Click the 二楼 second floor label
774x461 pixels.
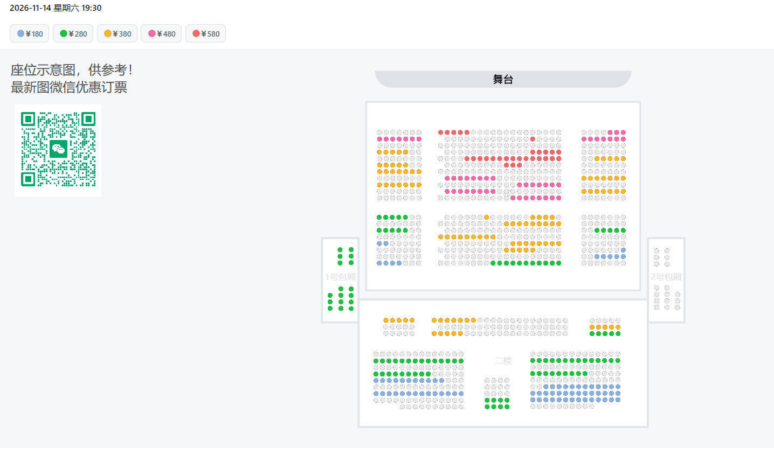[x=503, y=360]
